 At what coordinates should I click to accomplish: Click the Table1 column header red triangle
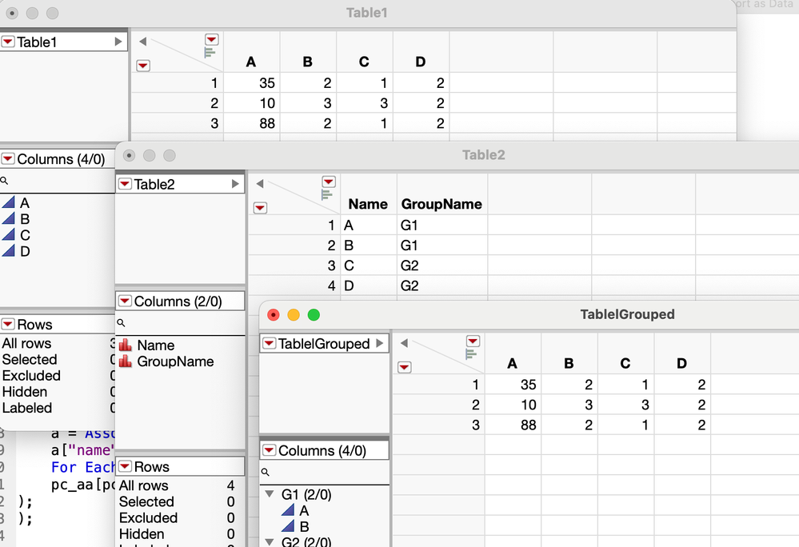[211, 39]
